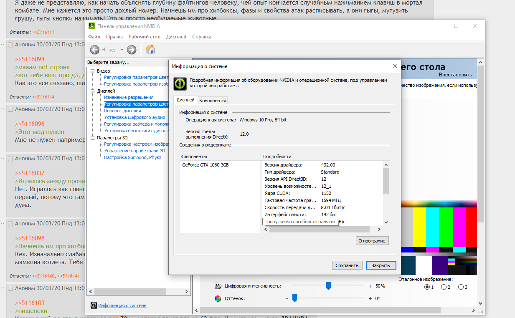Click the details list up scroll arrow
Viewport: 515px width, 318px height.
tap(386, 165)
